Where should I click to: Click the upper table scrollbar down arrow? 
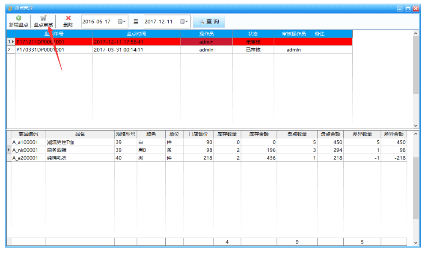tap(416, 126)
